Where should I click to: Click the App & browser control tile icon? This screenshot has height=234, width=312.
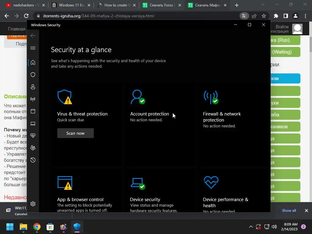click(65, 183)
